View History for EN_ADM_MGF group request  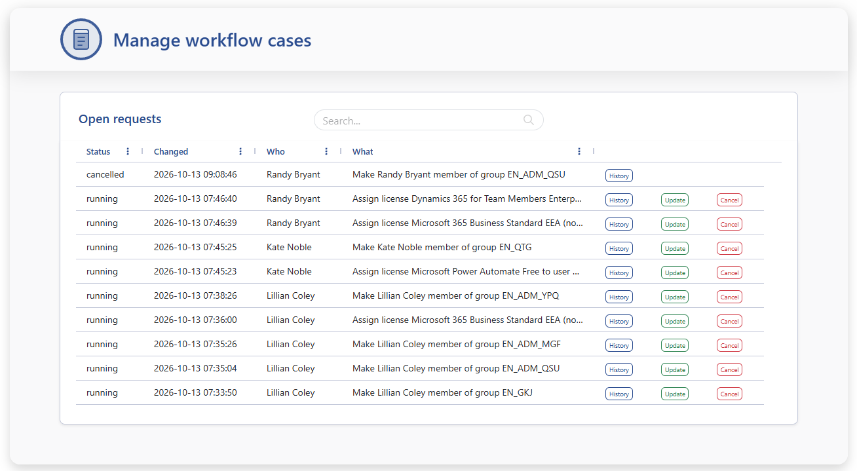pyautogui.click(x=619, y=345)
